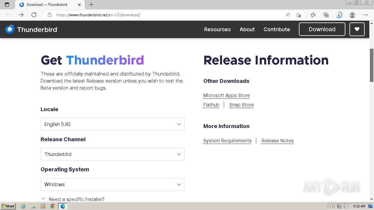The height and width of the screenshot is (210, 374).
Task: Open the volume control in tray
Action: (332, 206)
